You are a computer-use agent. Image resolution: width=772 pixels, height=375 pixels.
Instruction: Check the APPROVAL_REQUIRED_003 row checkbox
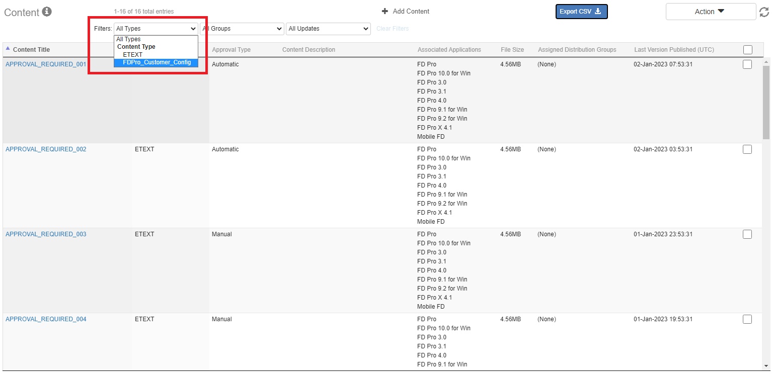tap(747, 234)
